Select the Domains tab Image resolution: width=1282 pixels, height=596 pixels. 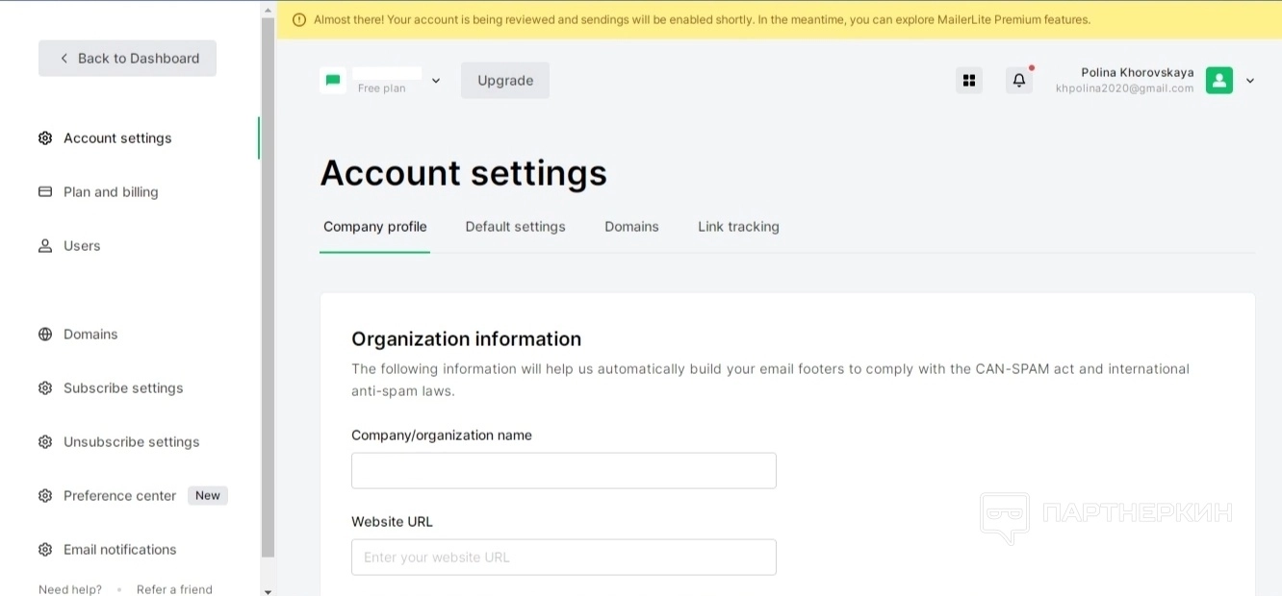pos(631,227)
